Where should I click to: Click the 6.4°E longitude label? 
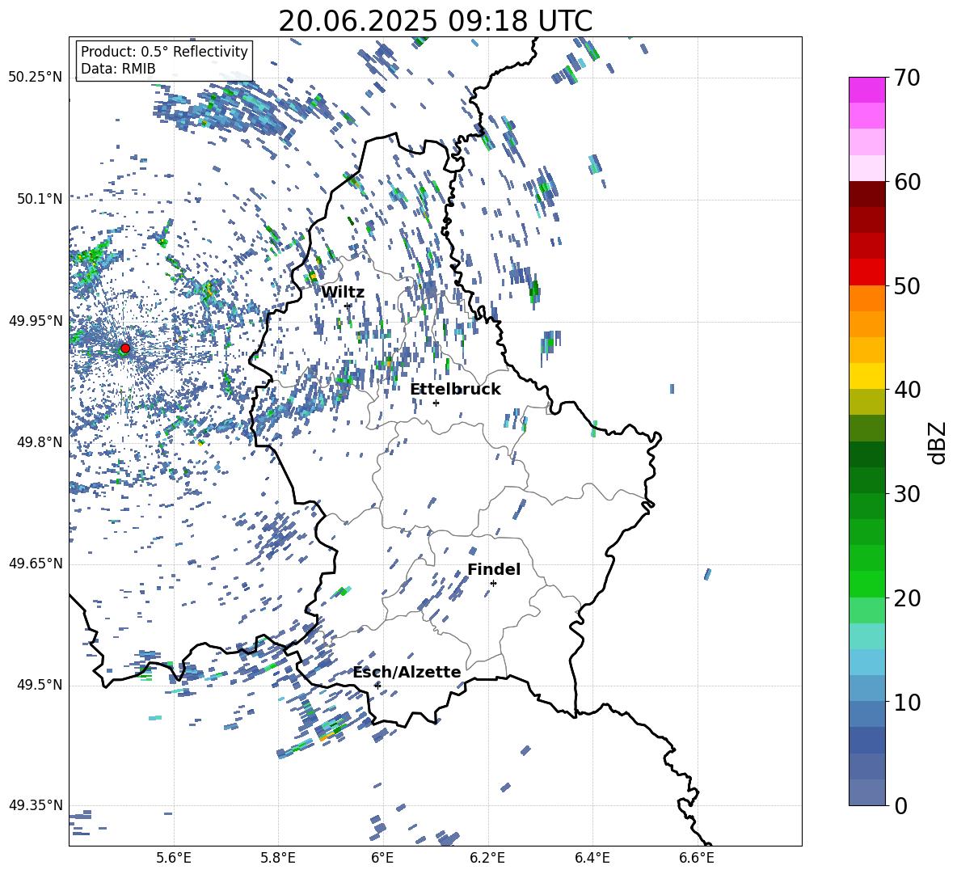pos(592,859)
